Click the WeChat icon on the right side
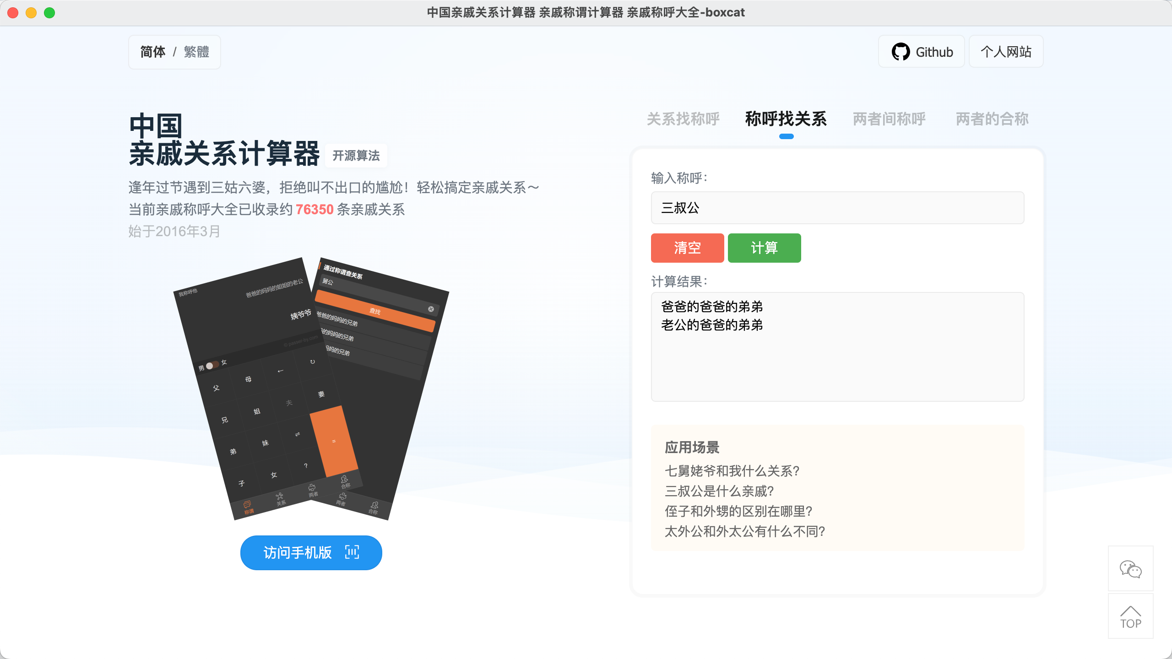 tap(1130, 569)
